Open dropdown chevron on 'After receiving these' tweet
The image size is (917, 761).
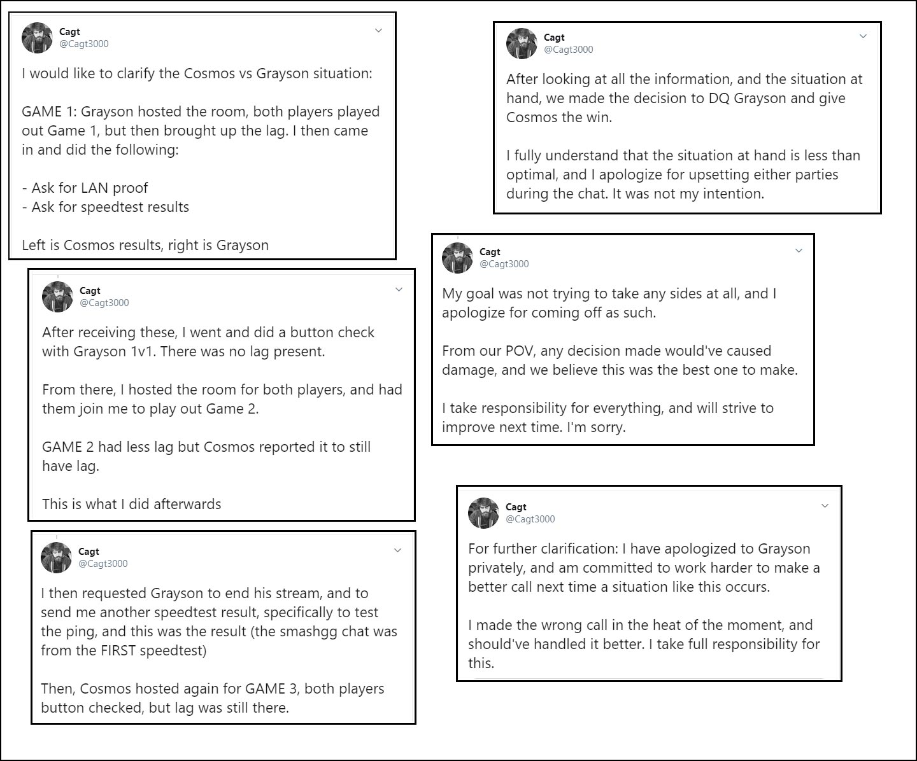399,290
